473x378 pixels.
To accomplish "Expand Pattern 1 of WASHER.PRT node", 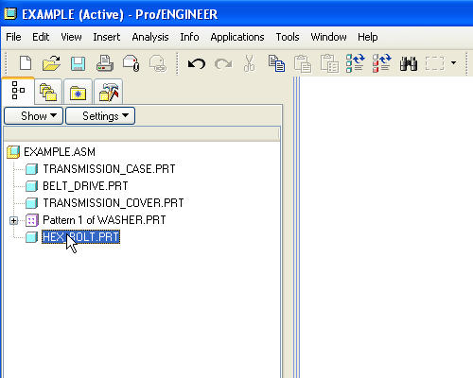I will pos(13,220).
